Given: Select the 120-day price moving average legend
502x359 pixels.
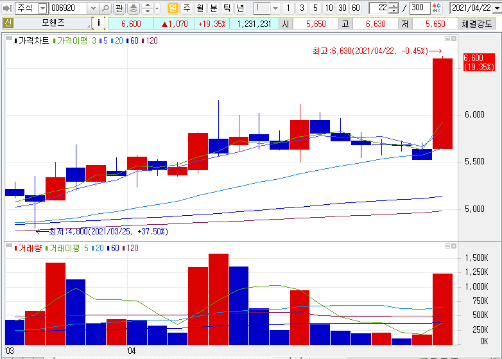Looking at the screenshot, I should click(x=150, y=40).
